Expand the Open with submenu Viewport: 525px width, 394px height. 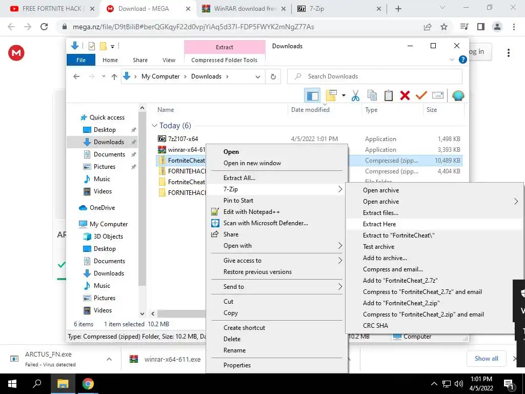click(276, 246)
